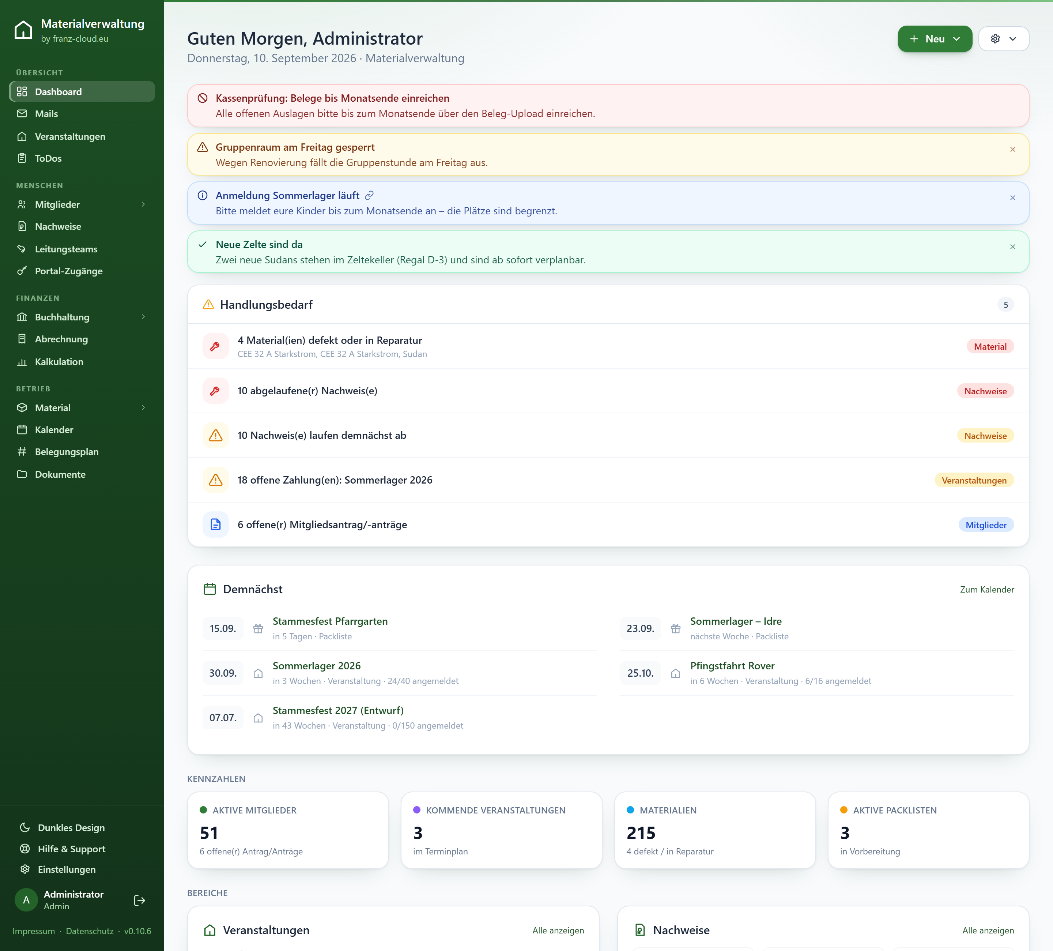Screen dimensions: 1053x951
Task: Click the warning icon for offene Zahlungen
Action: pyautogui.click(x=215, y=480)
